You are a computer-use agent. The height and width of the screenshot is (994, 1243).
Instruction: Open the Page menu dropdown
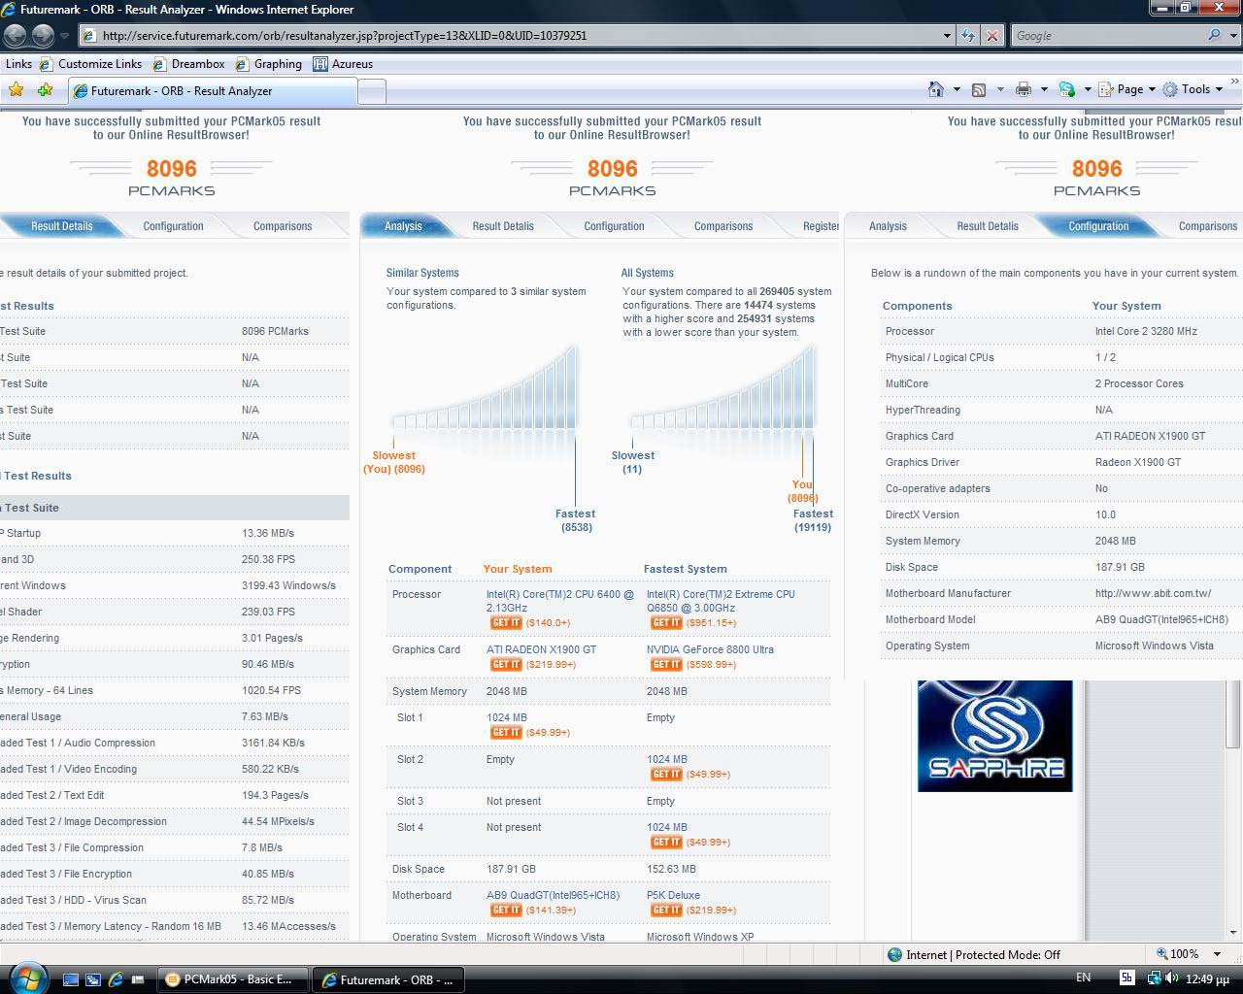coord(1126,89)
